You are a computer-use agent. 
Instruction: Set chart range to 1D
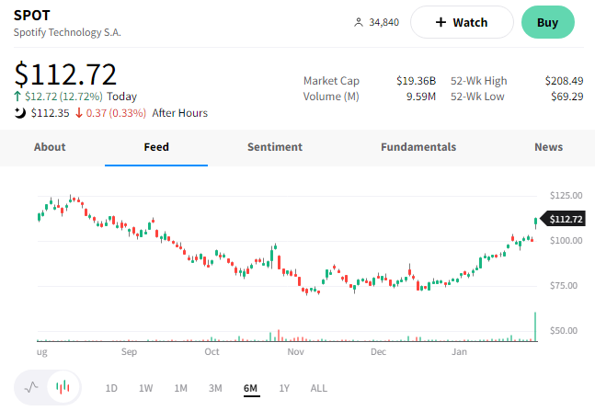point(111,388)
